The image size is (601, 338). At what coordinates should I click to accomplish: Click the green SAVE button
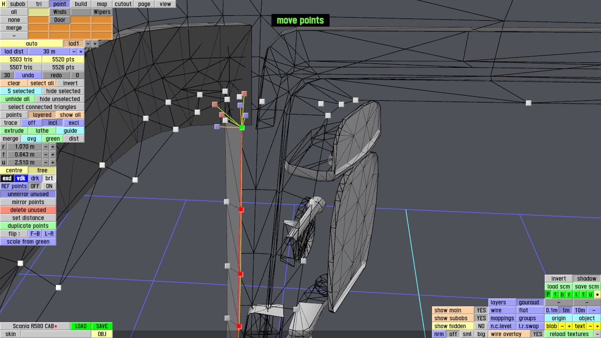(x=102, y=326)
